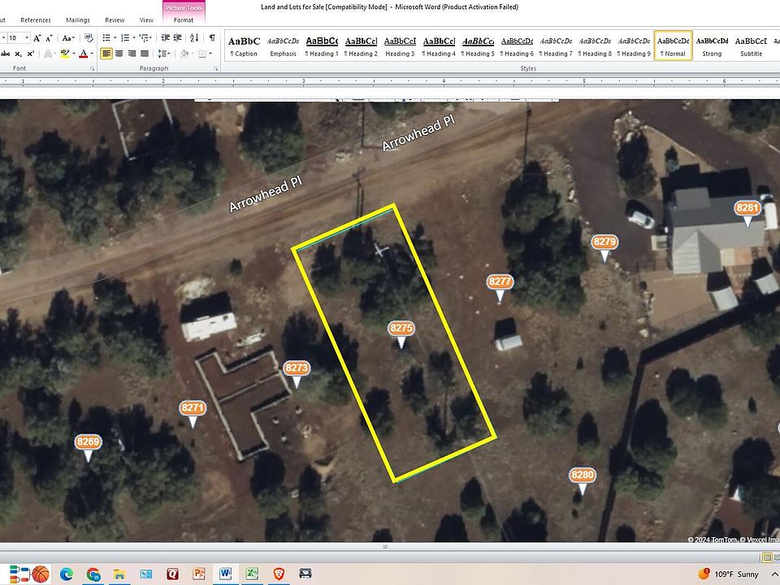
Task: Toggle subscript formatting
Action: [x=18, y=54]
